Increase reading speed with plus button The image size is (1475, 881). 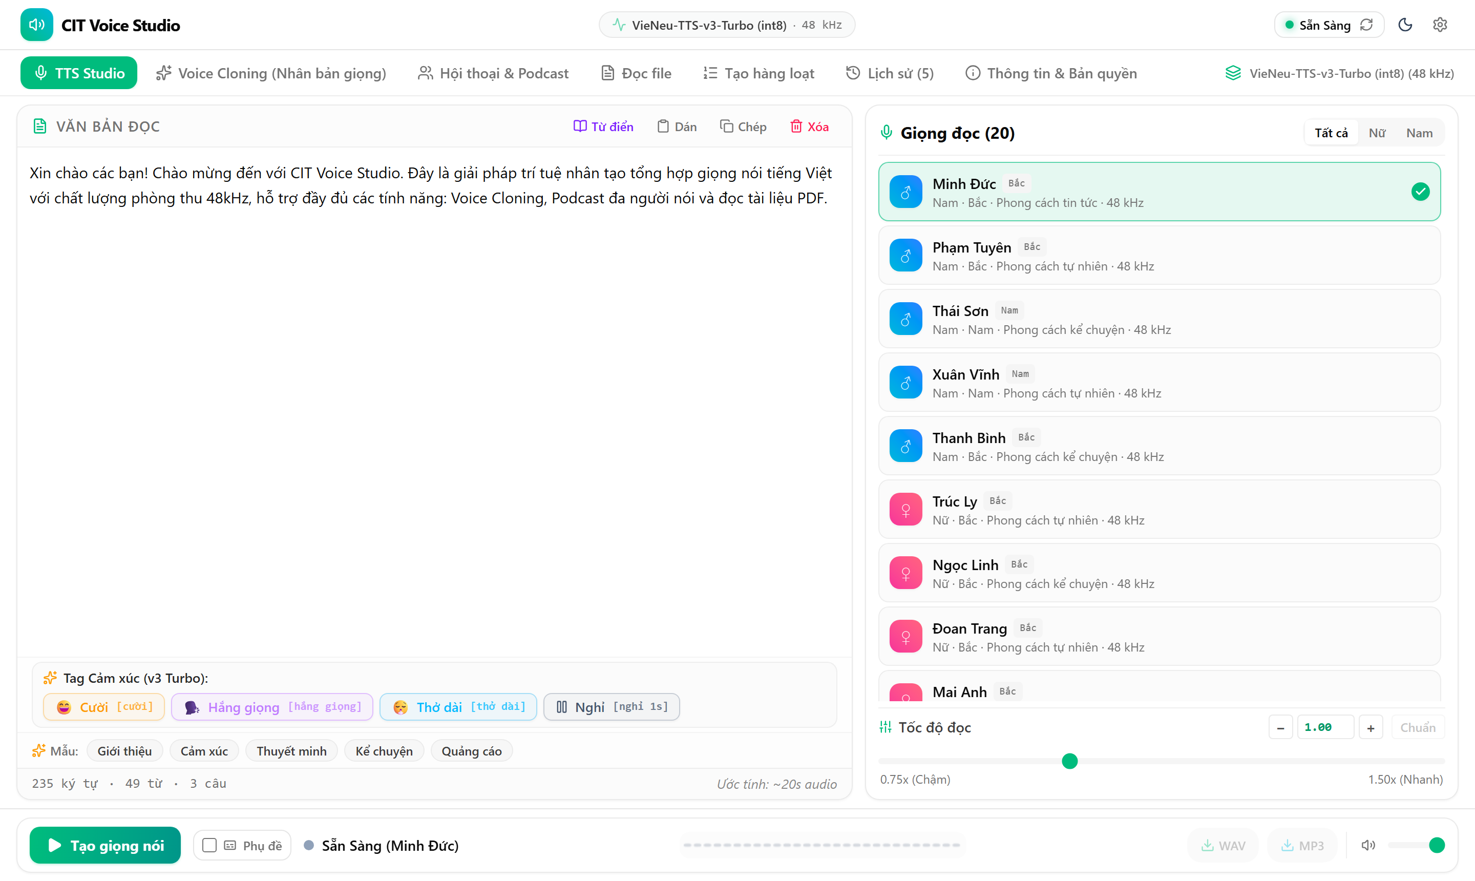(x=1371, y=727)
